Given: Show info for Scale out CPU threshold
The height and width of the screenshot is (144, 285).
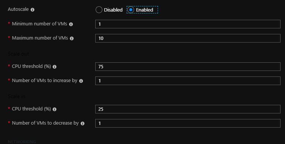Looking at the screenshot, I should 55,67.
